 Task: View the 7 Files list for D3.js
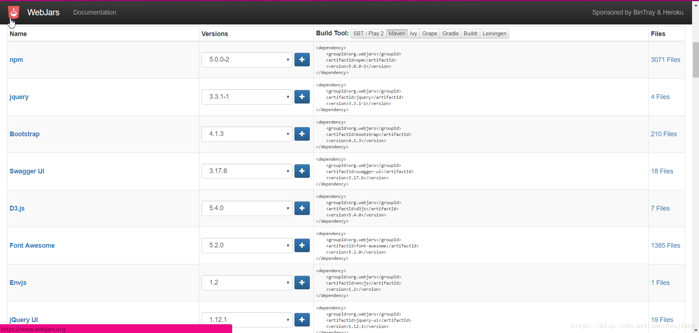[660, 208]
